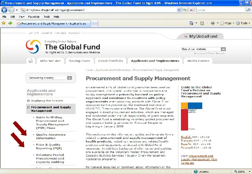
Task: Open Procurement and Supply Management Plan Template link
Action: point(199,159)
